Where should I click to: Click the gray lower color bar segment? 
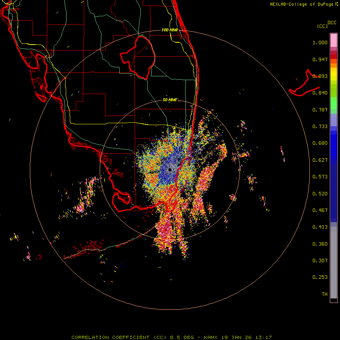pyautogui.click(x=334, y=263)
